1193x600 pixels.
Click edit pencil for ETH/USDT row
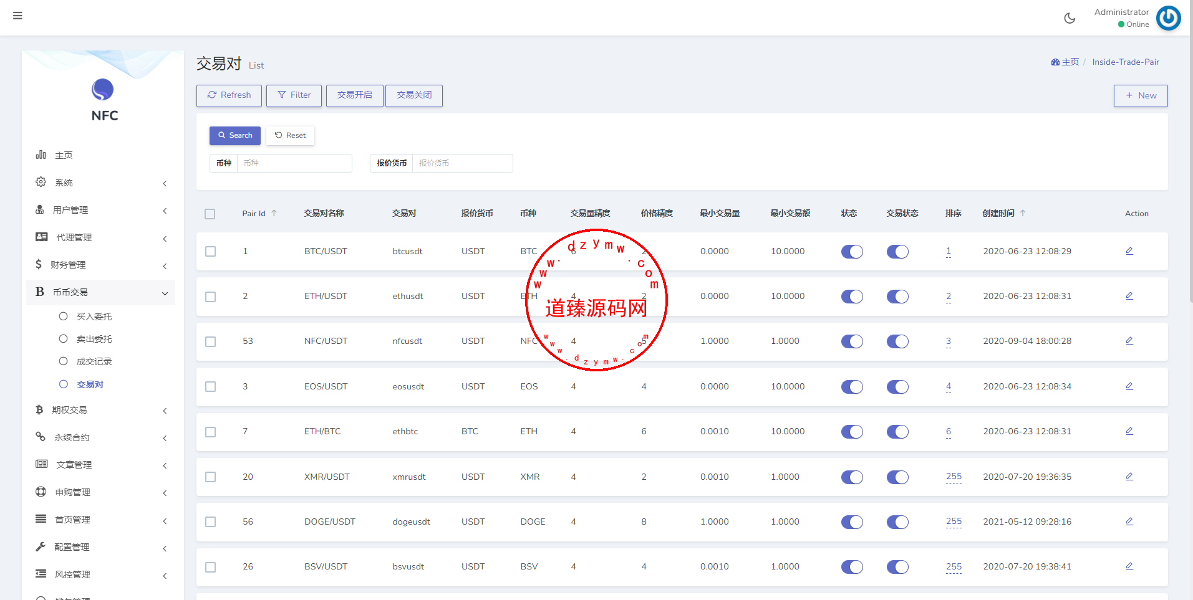[x=1129, y=296]
